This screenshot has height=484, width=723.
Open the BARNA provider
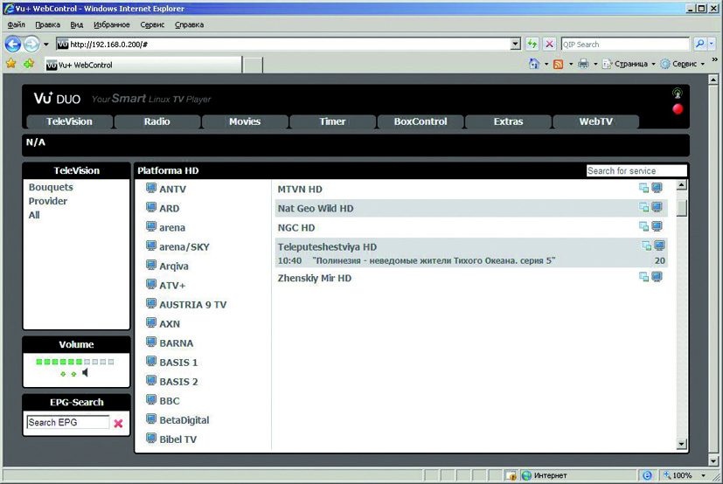[176, 343]
